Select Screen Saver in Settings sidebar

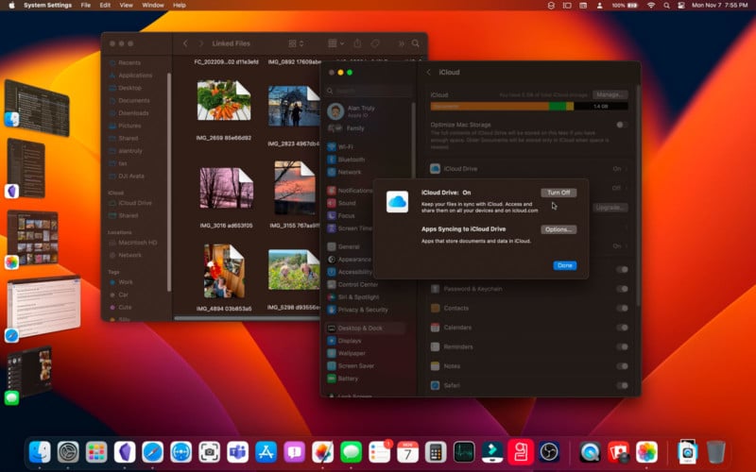pos(365,365)
